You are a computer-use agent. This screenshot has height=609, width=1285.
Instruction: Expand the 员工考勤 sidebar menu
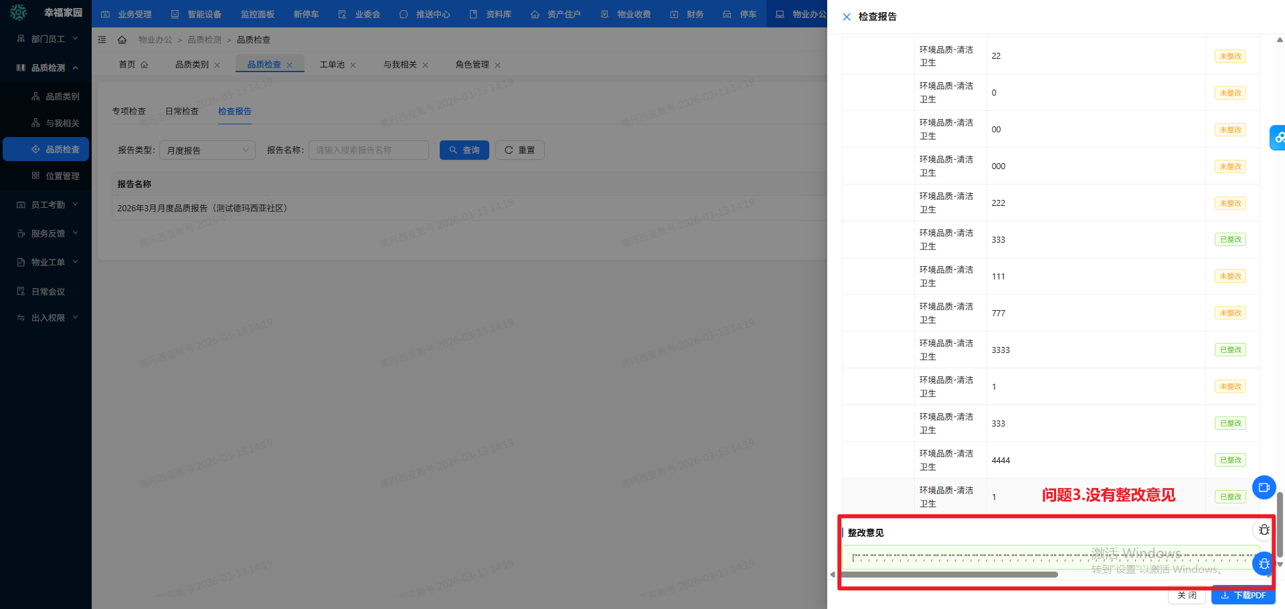[47, 205]
